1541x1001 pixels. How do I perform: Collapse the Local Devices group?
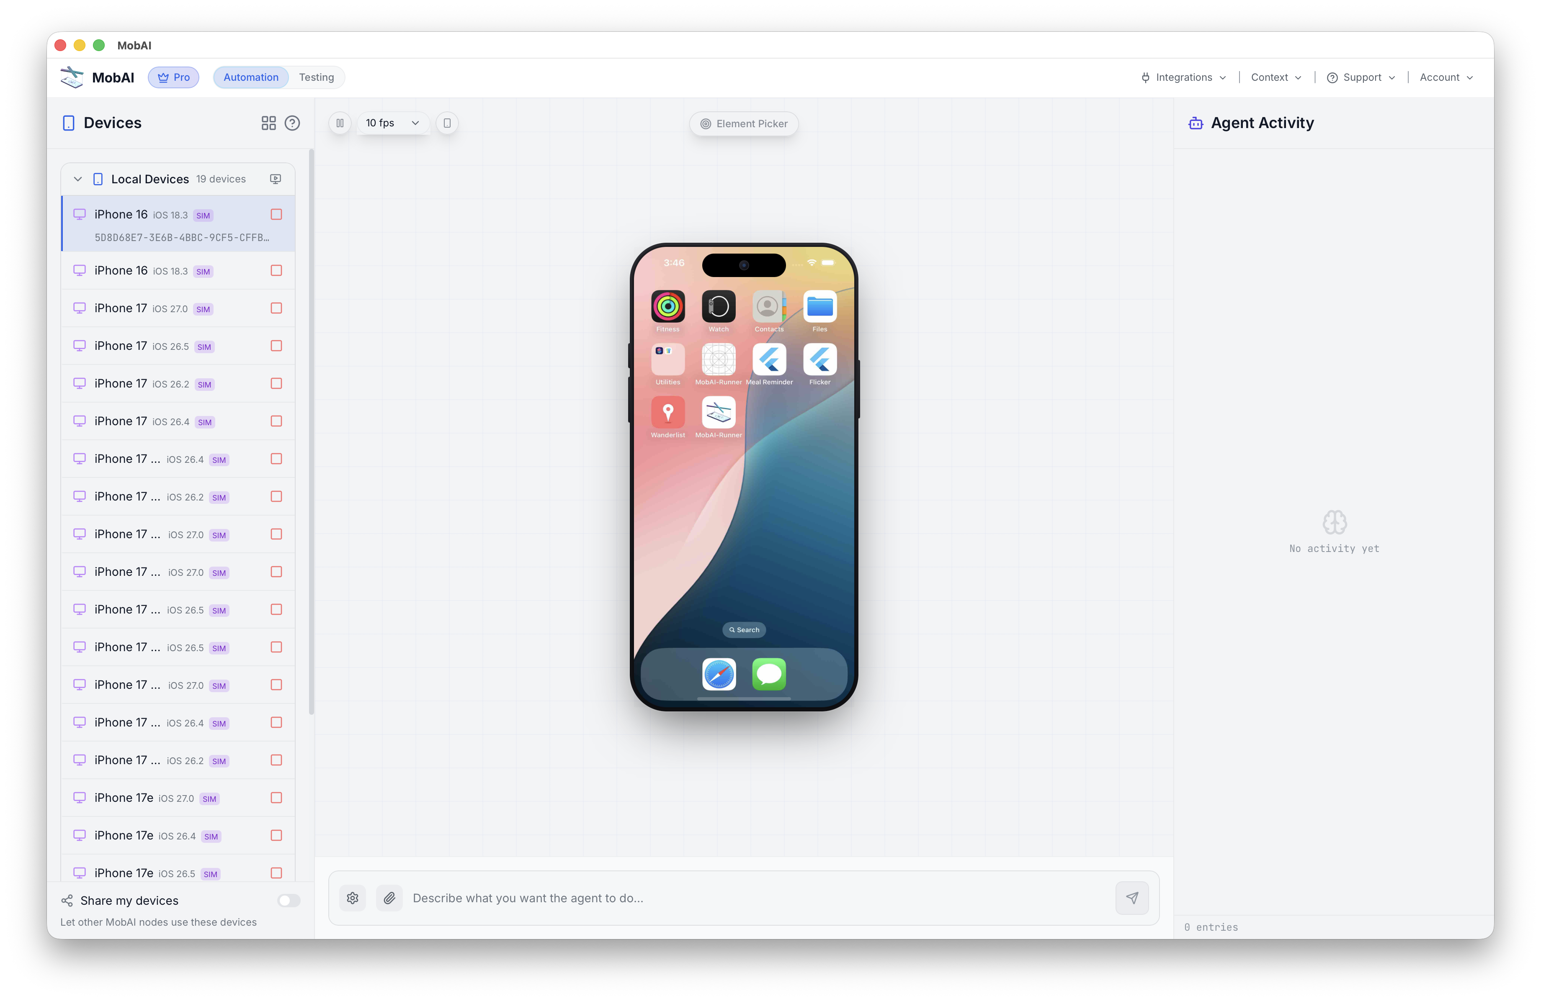[x=78, y=179]
